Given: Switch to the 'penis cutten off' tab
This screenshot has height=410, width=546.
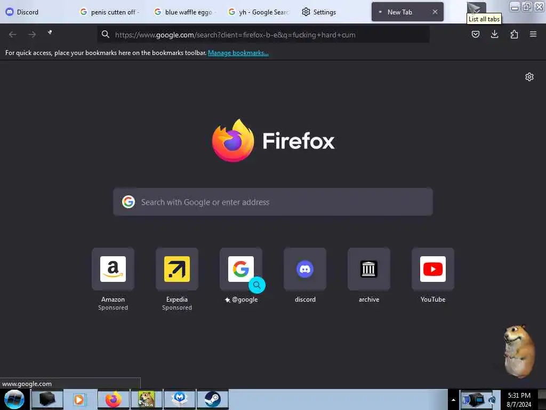Looking at the screenshot, I should pos(109,12).
